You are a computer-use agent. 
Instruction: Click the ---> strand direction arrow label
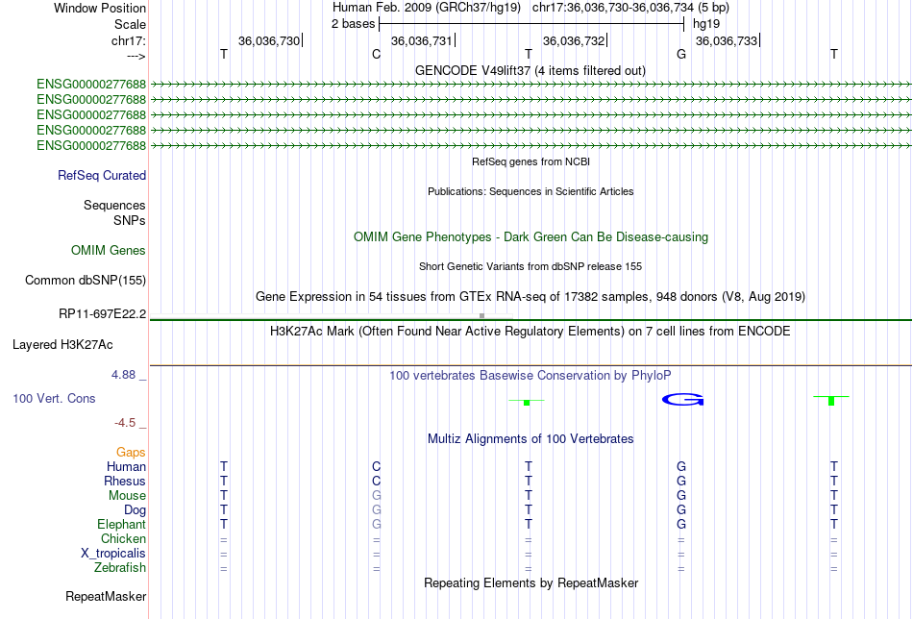tap(136, 56)
